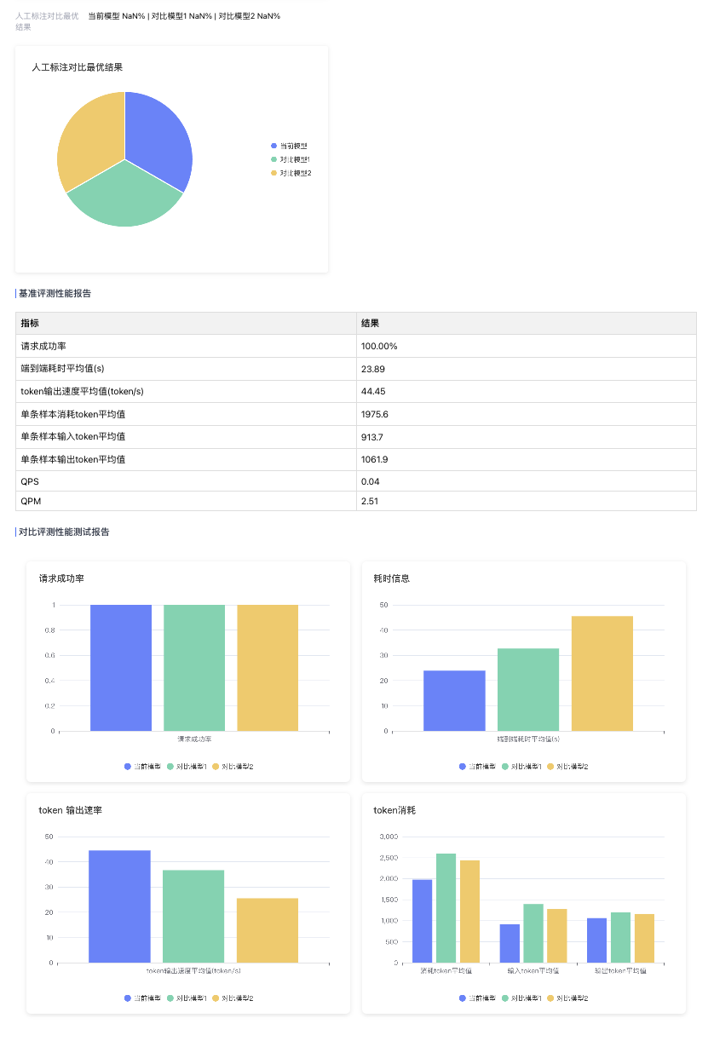The width and height of the screenshot is (714, 1041).
Task: Toggle 对比模型2 legend in the pie chart
Action: click(x=291, y=173)
